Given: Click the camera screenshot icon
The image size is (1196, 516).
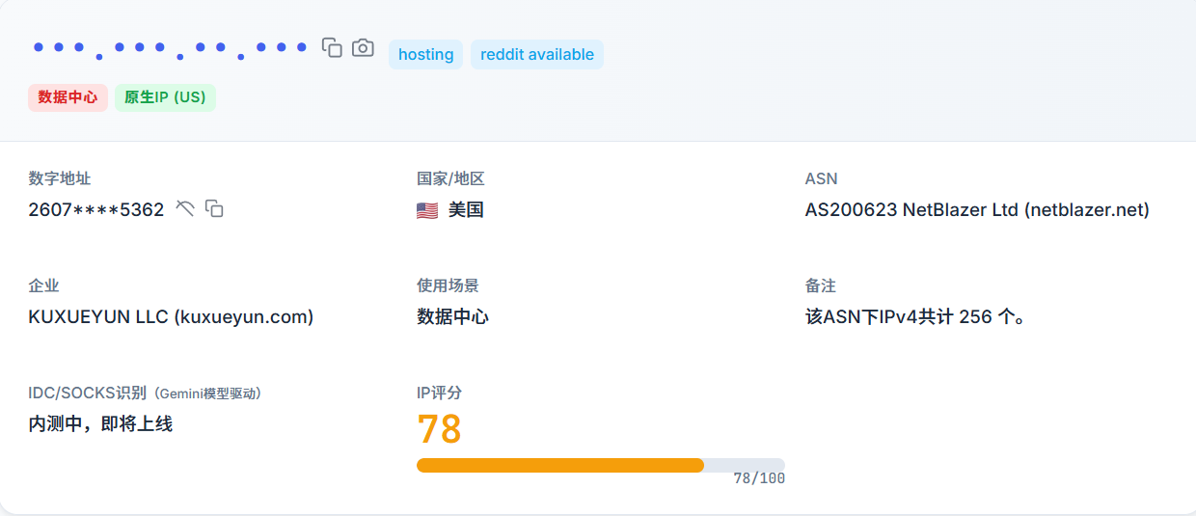Looking at the screenshot, I should pos(363,47).
